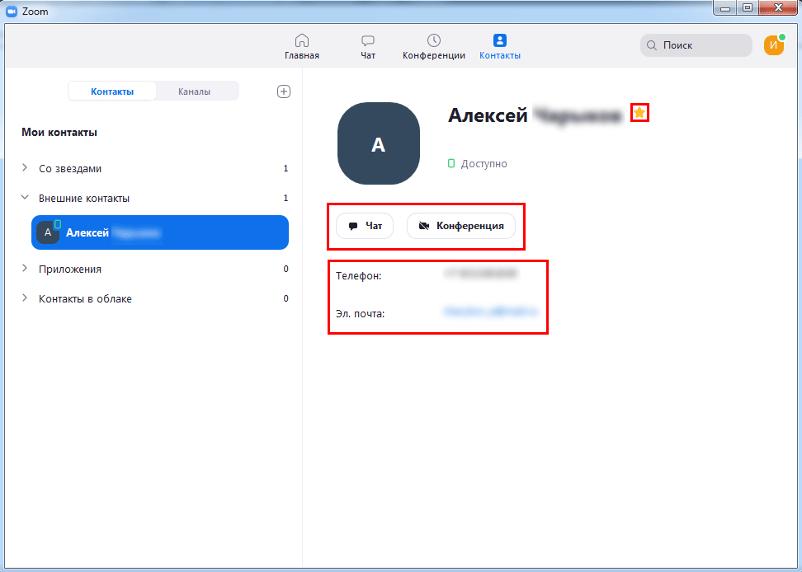The height and width of the screenshot is (572, 802).
Task: Click the Zoom logo in title bar
Action: click(12, 12)
